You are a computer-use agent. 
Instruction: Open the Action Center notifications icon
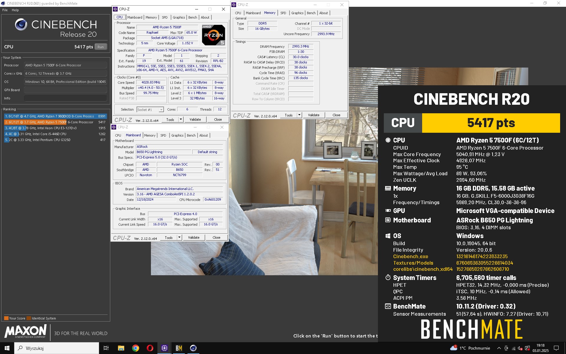556,348
